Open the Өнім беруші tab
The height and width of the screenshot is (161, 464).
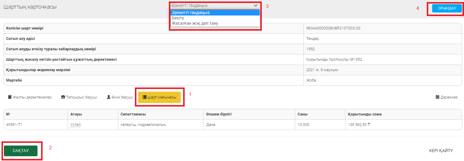point(122,97)
